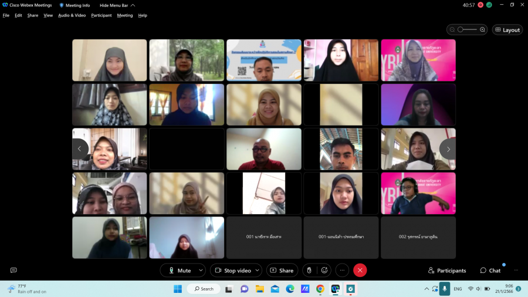
Task: Toggle closed captions icon at bottom left
Action: [x=13, y=270]
